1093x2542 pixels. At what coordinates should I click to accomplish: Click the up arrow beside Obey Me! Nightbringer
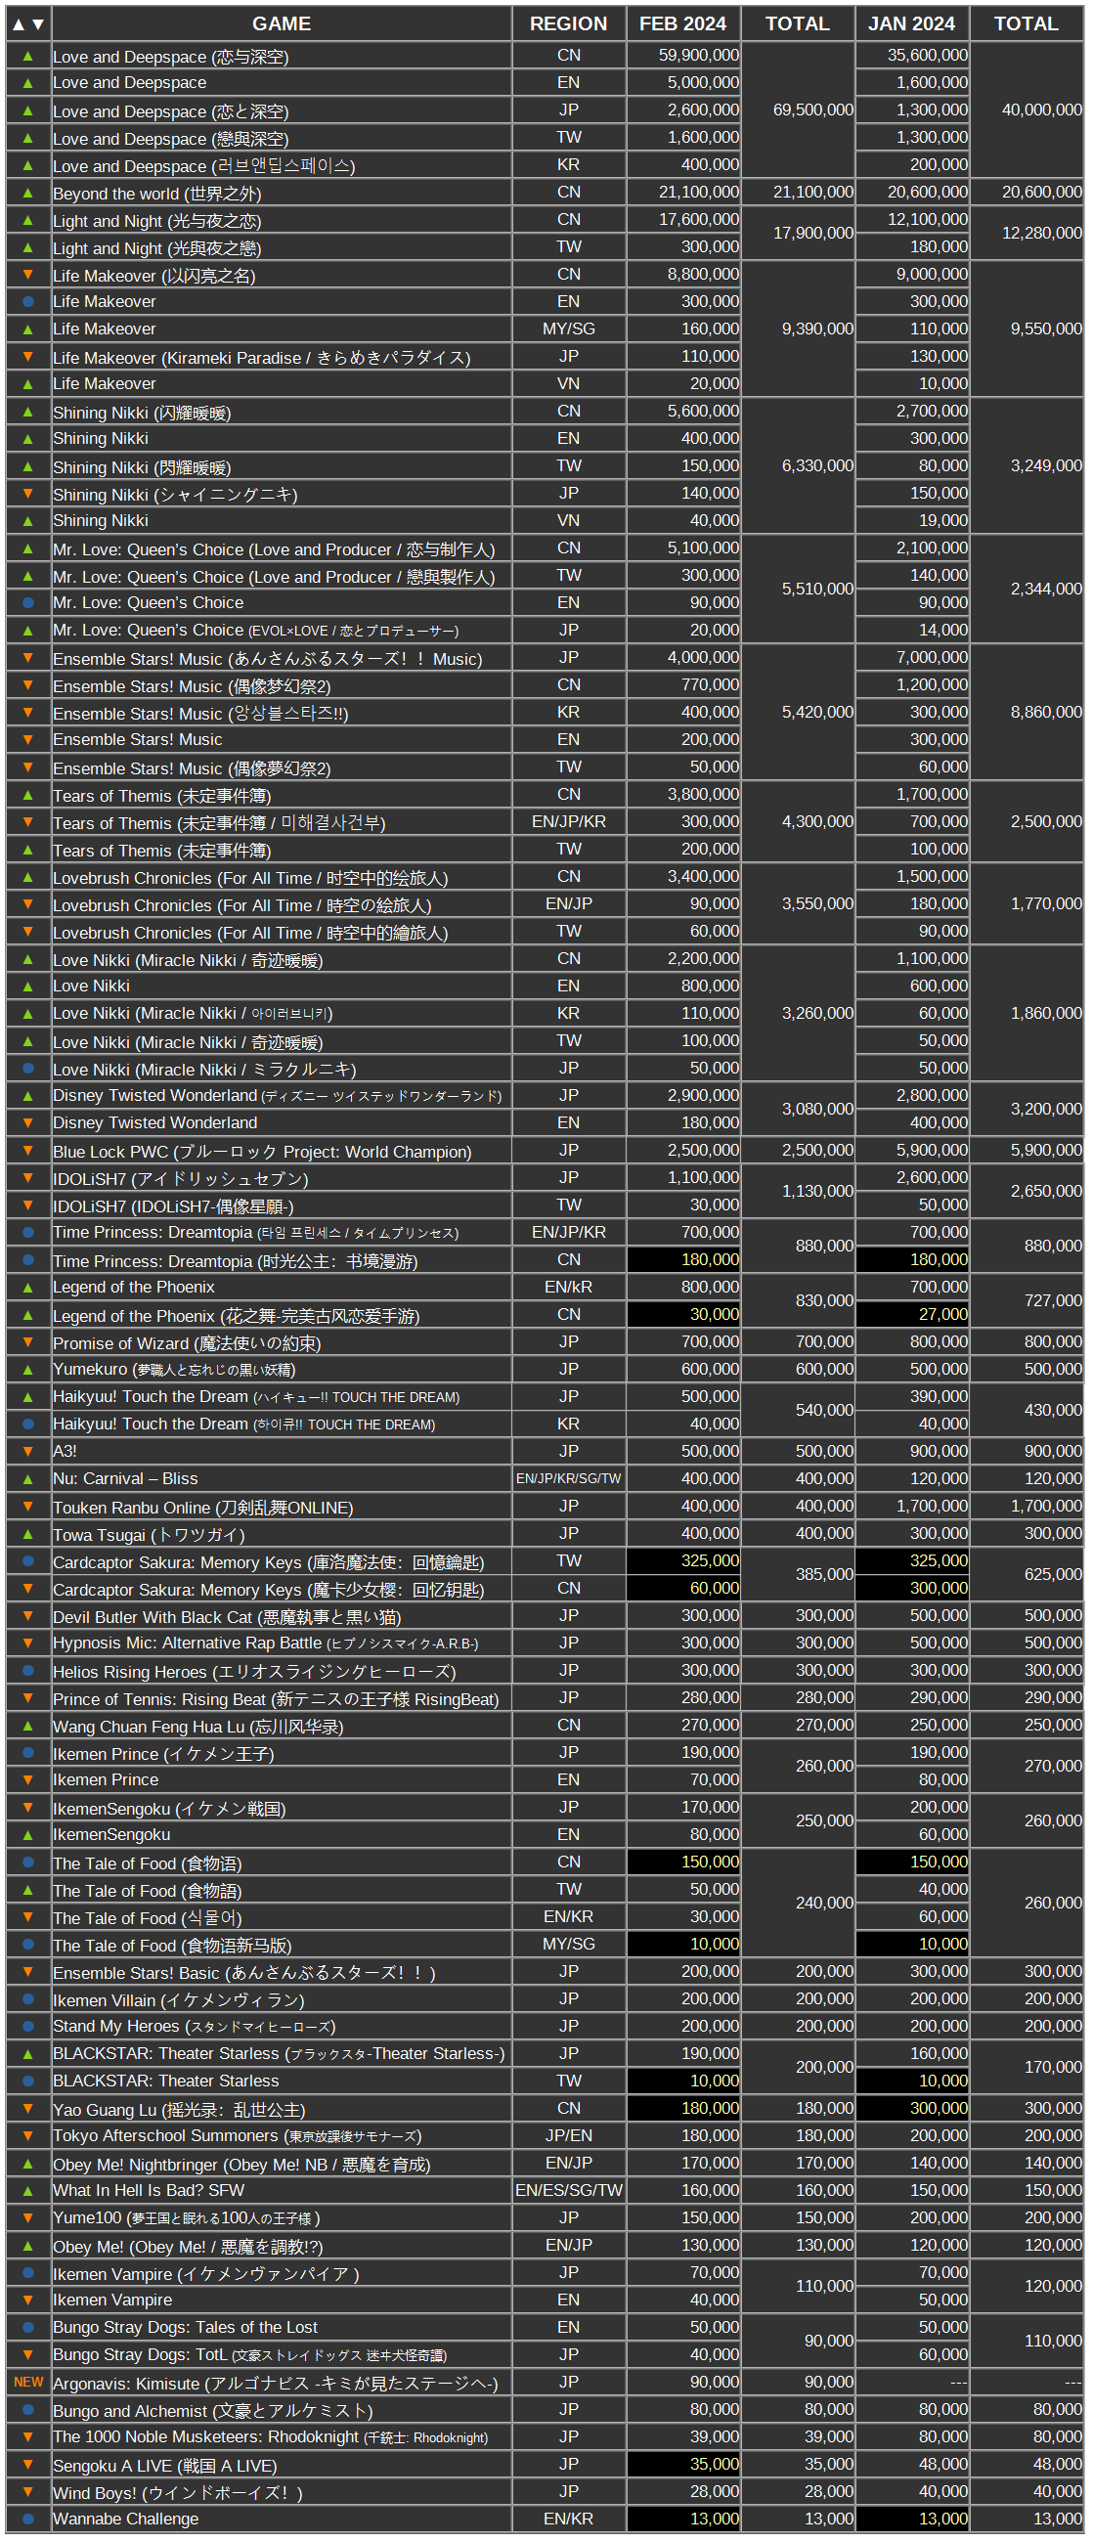click(27, 2163)
